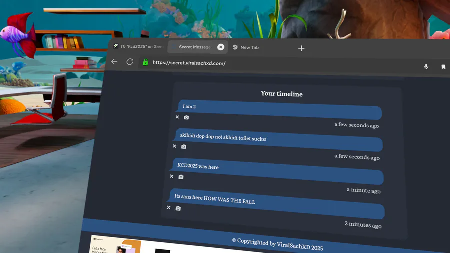This screenshot has width=450, height=253.
Task: Screenshot the 'Its sans here' message
Action: 178,208
